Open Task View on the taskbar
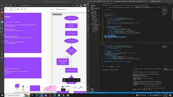 pos(32,95)
